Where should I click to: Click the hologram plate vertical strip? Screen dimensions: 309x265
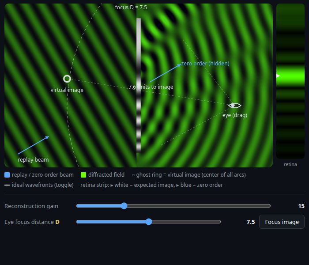pos(139,85)
